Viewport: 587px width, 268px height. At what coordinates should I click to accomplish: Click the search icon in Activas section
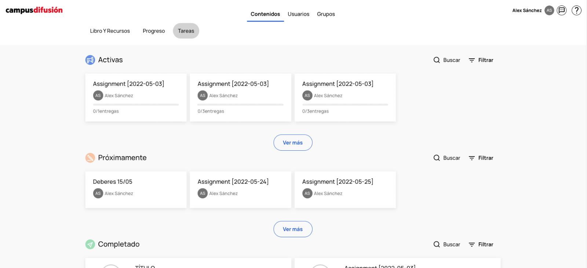[x=437, y=60]
